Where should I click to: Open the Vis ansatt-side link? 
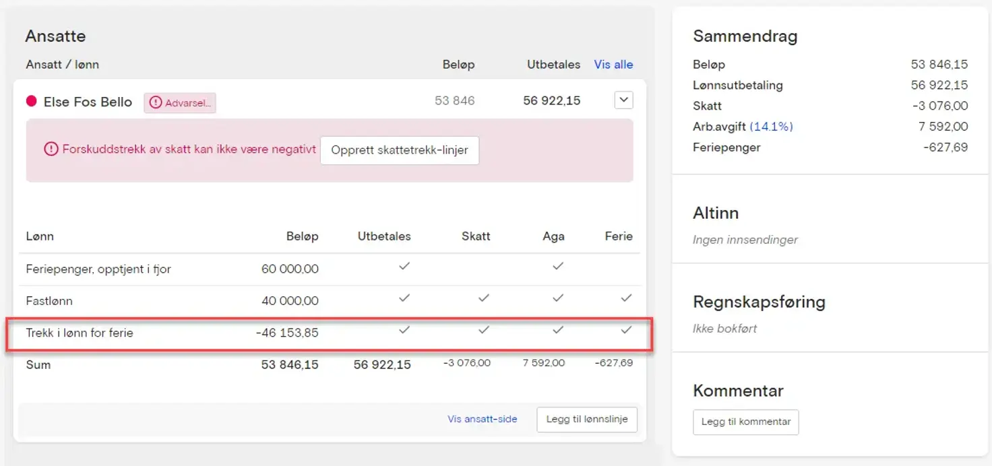tap(483, 419)
